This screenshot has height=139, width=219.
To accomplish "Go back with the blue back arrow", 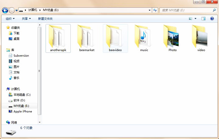I will click(5, 10).
